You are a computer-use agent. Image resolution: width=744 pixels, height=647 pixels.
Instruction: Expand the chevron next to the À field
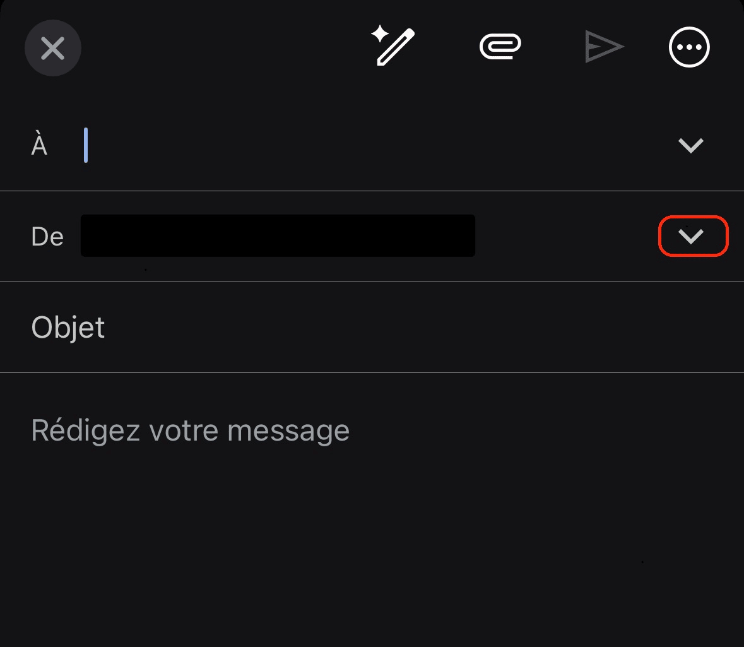[690, 145]
